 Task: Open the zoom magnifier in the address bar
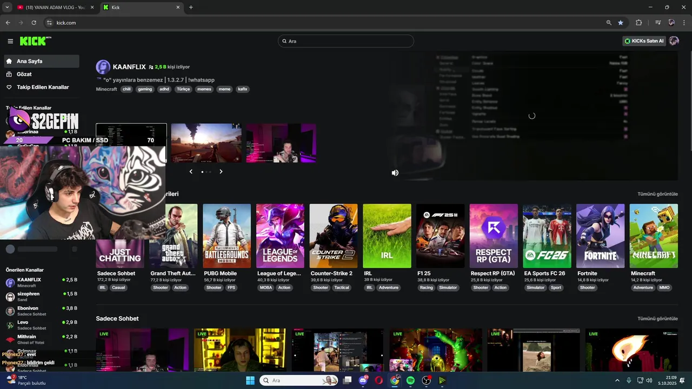click(609, 23)
